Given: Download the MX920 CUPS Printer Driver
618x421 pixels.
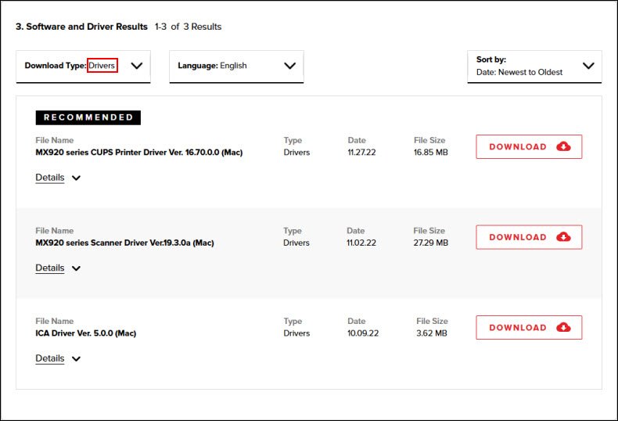Looking at the screenshot, I should coord(529,146).
